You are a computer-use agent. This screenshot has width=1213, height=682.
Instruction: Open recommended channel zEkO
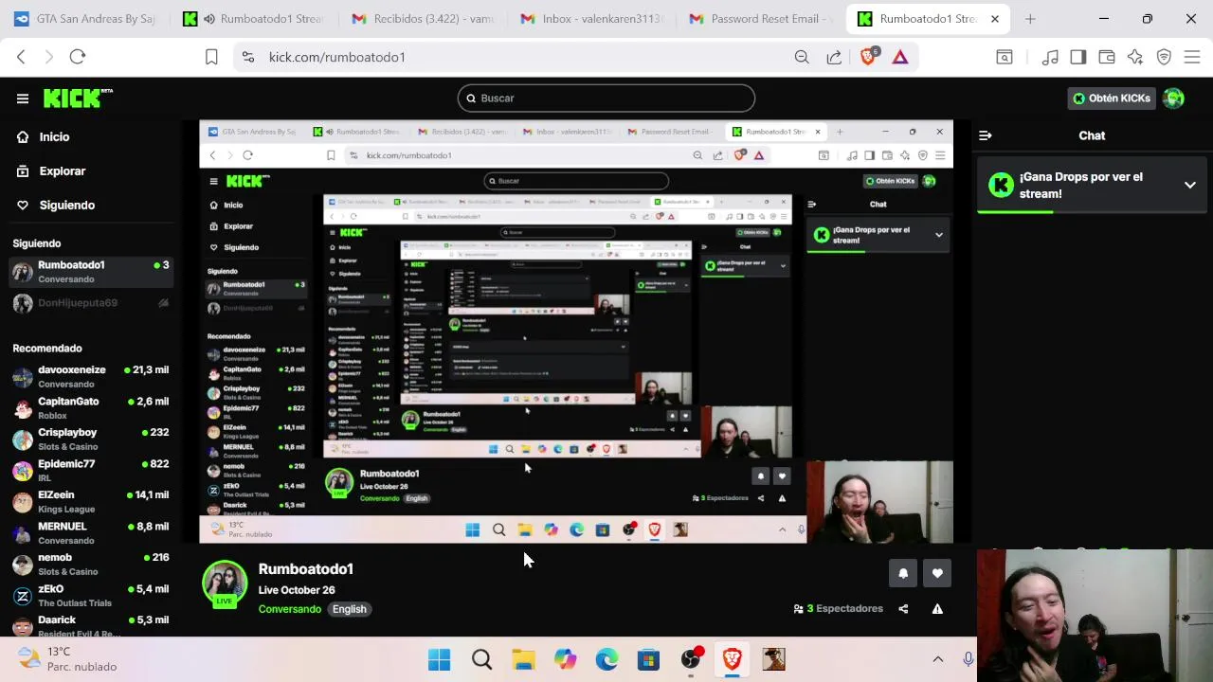[91, 595]
